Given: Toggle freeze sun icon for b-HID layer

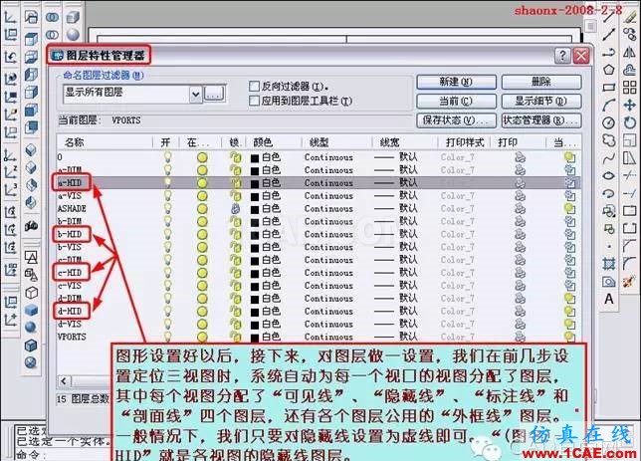Looking at the screenshot, I should click(x=202, y=234).
